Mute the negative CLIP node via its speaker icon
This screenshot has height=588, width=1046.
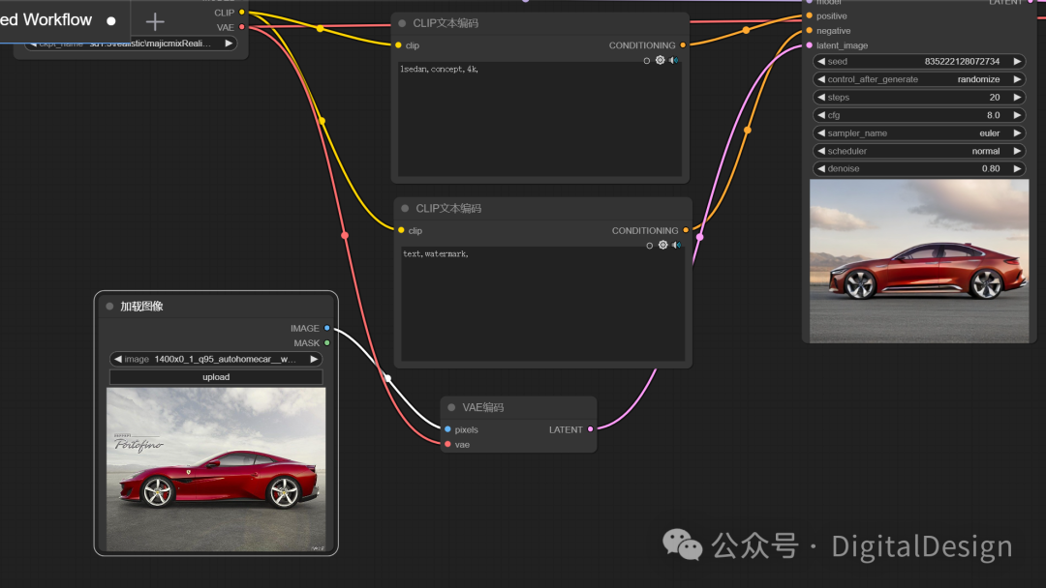(675, 245)
